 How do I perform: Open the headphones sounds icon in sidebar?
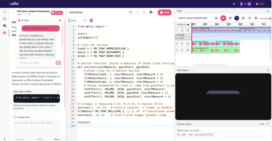point(4,19)
